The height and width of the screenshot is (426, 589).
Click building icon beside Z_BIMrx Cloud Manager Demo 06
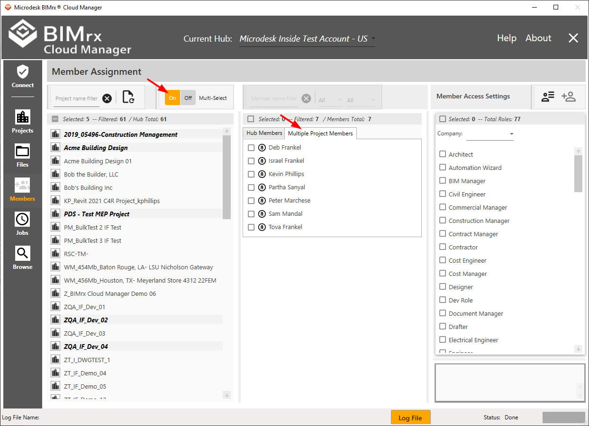[x=55, y=293]
